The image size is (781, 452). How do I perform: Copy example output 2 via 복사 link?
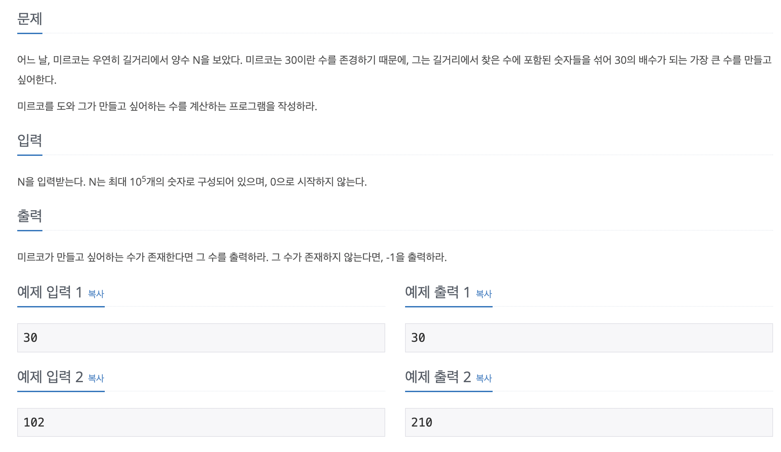click(x=484, y=378)
